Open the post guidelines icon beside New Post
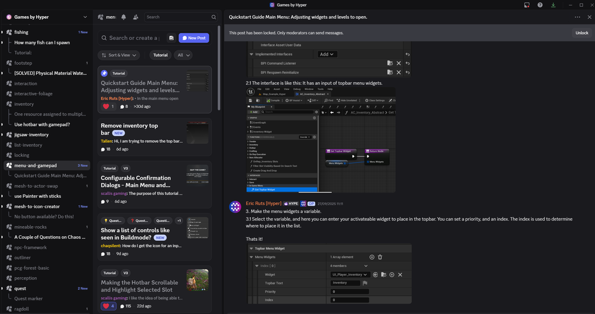The height and width of the screenshot is (314, 595). [171, 38]
